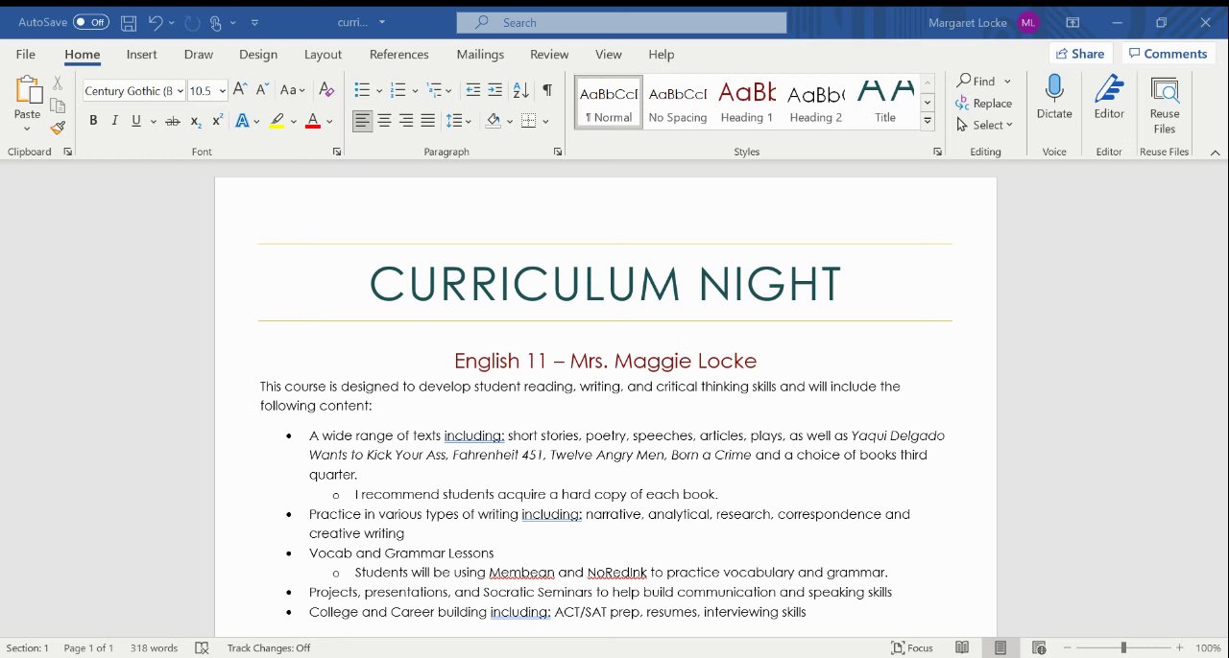Switch to the Layout tab
This screenshot has width=1229, height=658.
click(x=323, y=55)
